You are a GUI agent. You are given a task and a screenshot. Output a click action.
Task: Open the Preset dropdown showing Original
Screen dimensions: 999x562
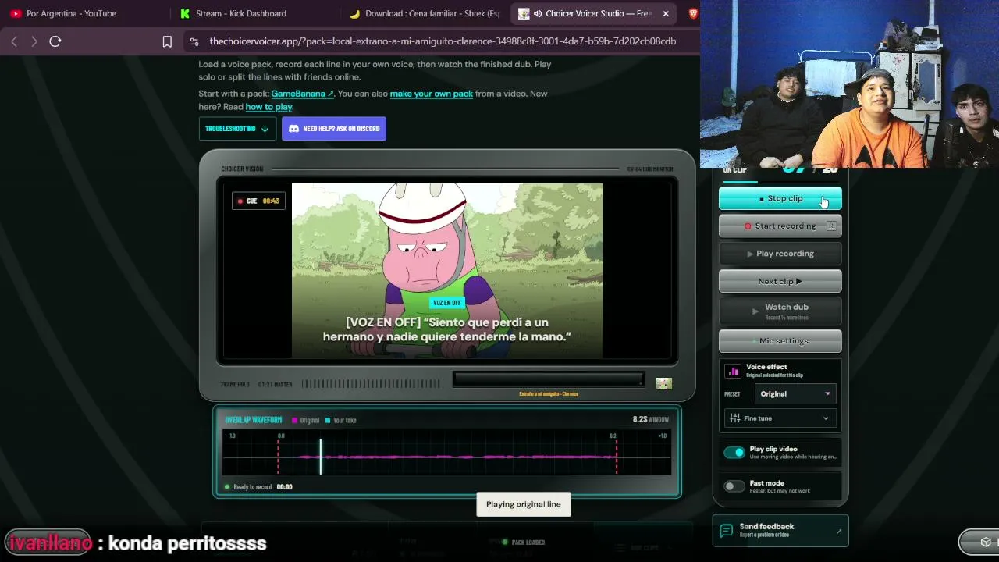pyautogui.click(x=795, y=394)
